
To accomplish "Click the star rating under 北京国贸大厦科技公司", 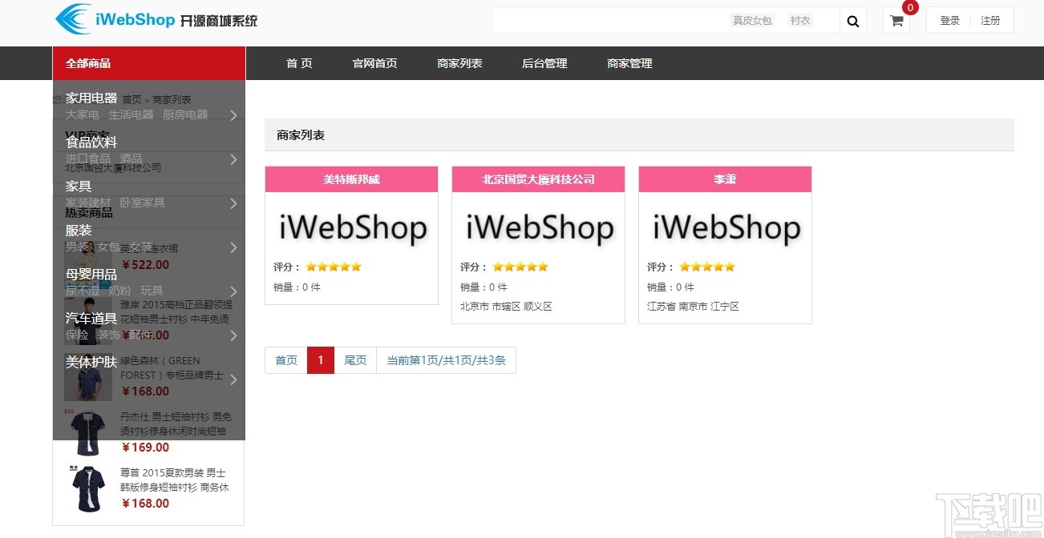I will (523, 267).
